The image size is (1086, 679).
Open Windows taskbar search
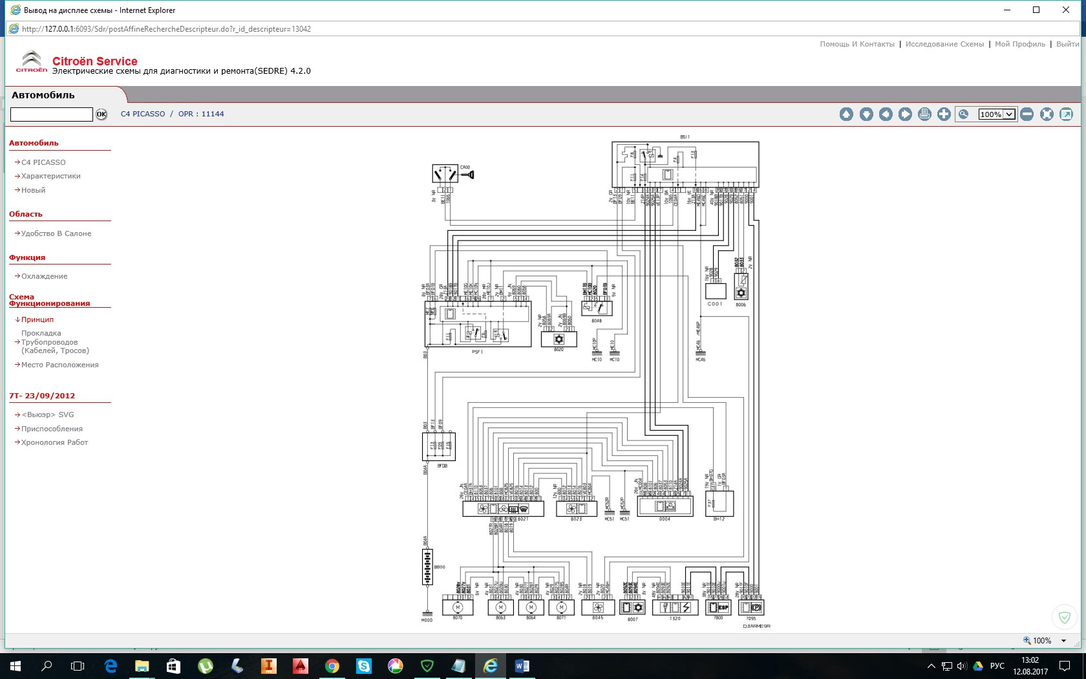(x=47, y=666)
